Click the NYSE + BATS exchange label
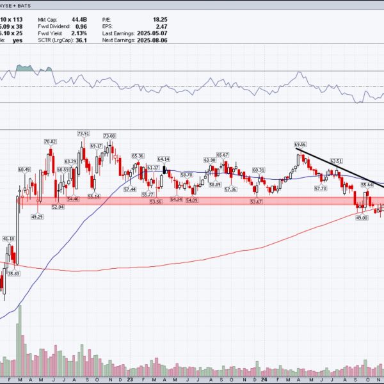 [15, 6]
